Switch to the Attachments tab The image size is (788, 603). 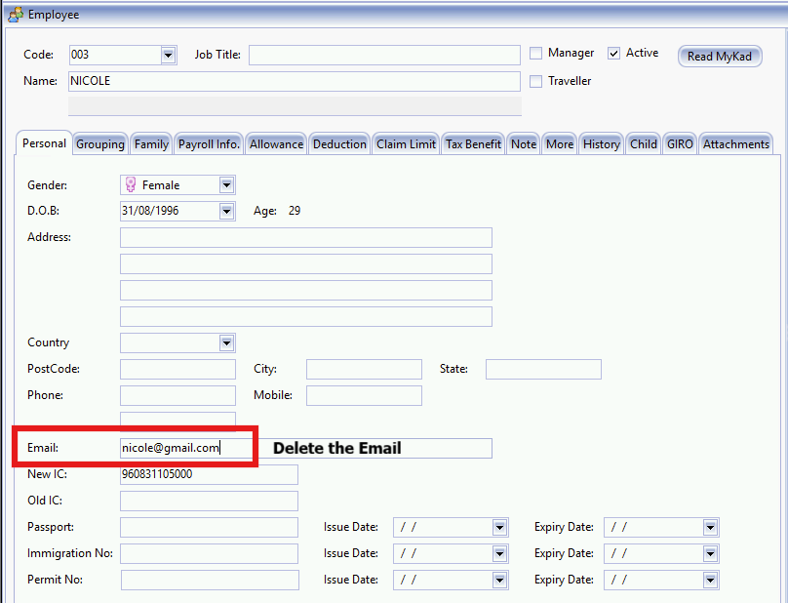pyautogui.click(x=735, y=142)
